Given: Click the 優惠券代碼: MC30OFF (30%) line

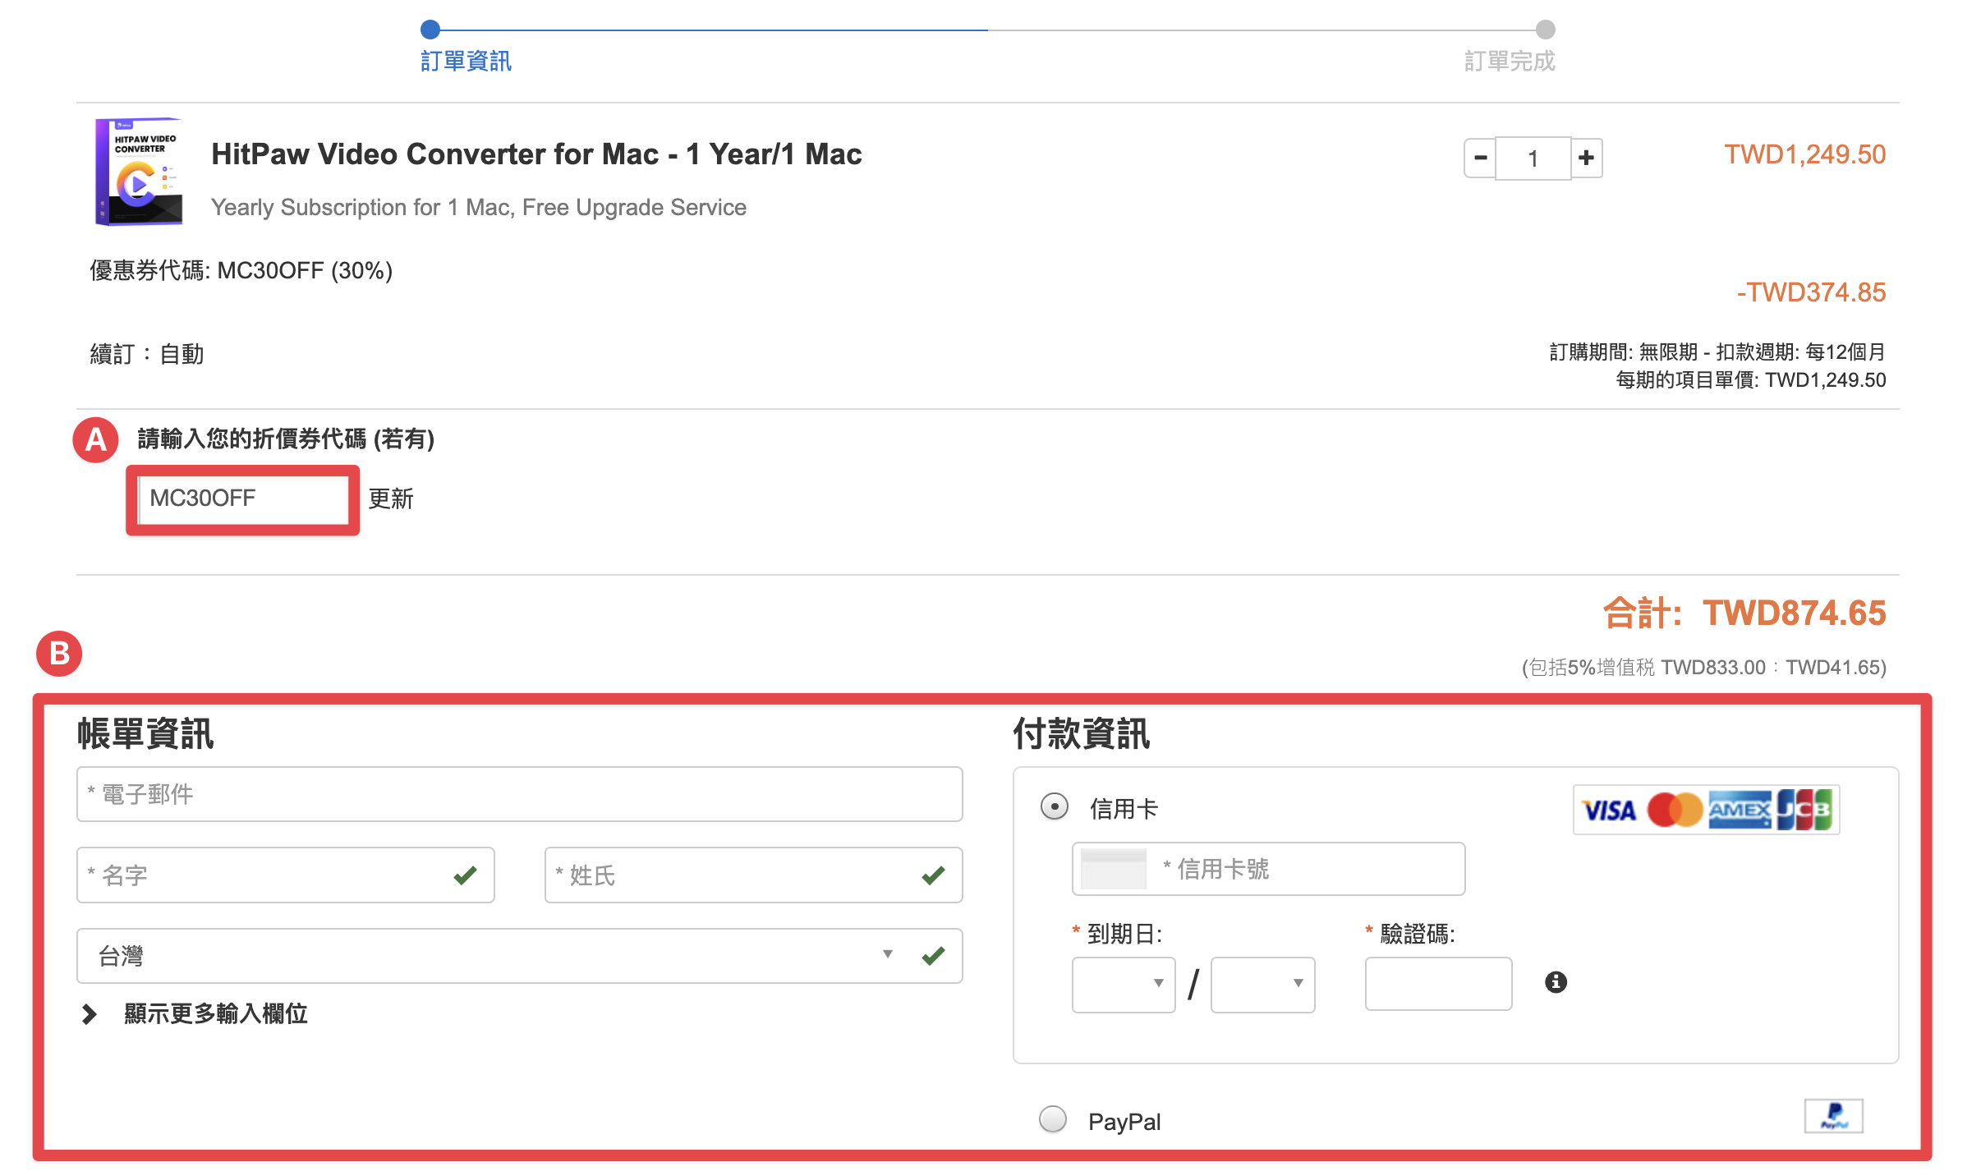Looking at the screenshot, I should tap(241, 270).
